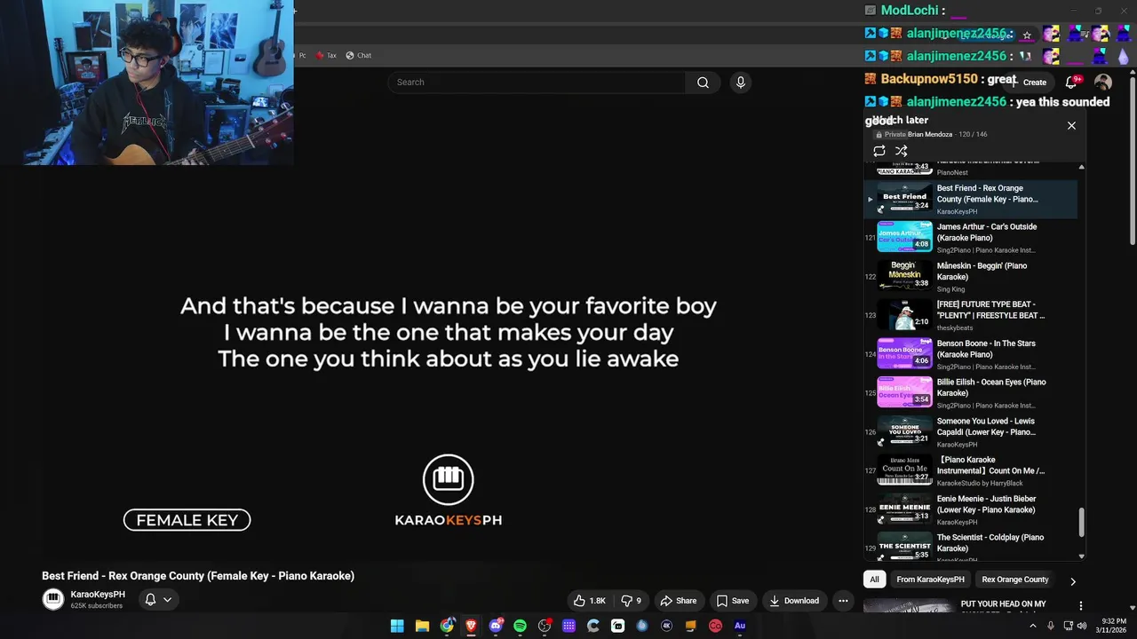Save the video to playlist
This screenshot has height=639, width=1137.
(733, 601)
